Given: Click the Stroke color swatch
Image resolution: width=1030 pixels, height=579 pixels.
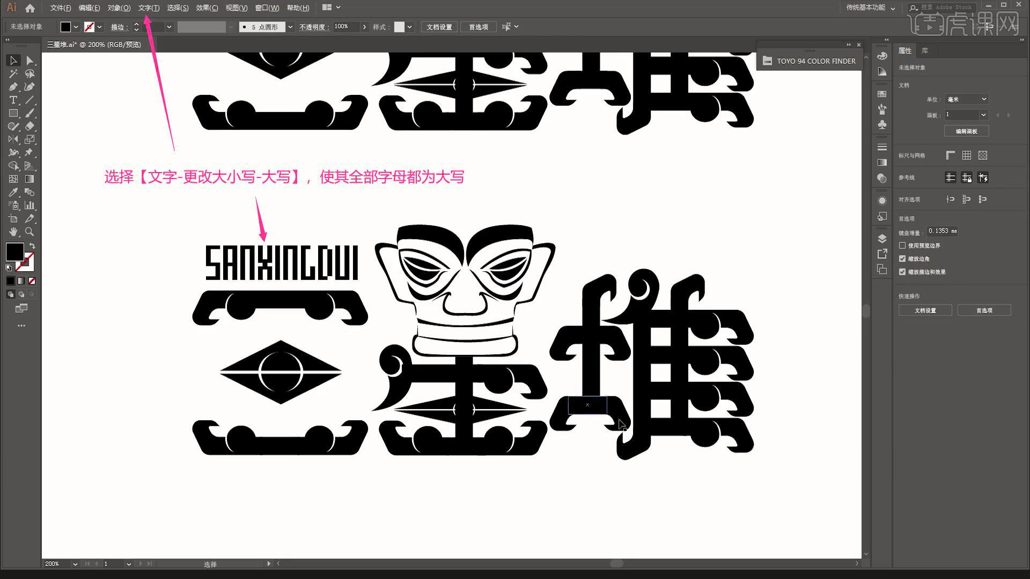Looking at the screenshot, I should pos(91,27).
